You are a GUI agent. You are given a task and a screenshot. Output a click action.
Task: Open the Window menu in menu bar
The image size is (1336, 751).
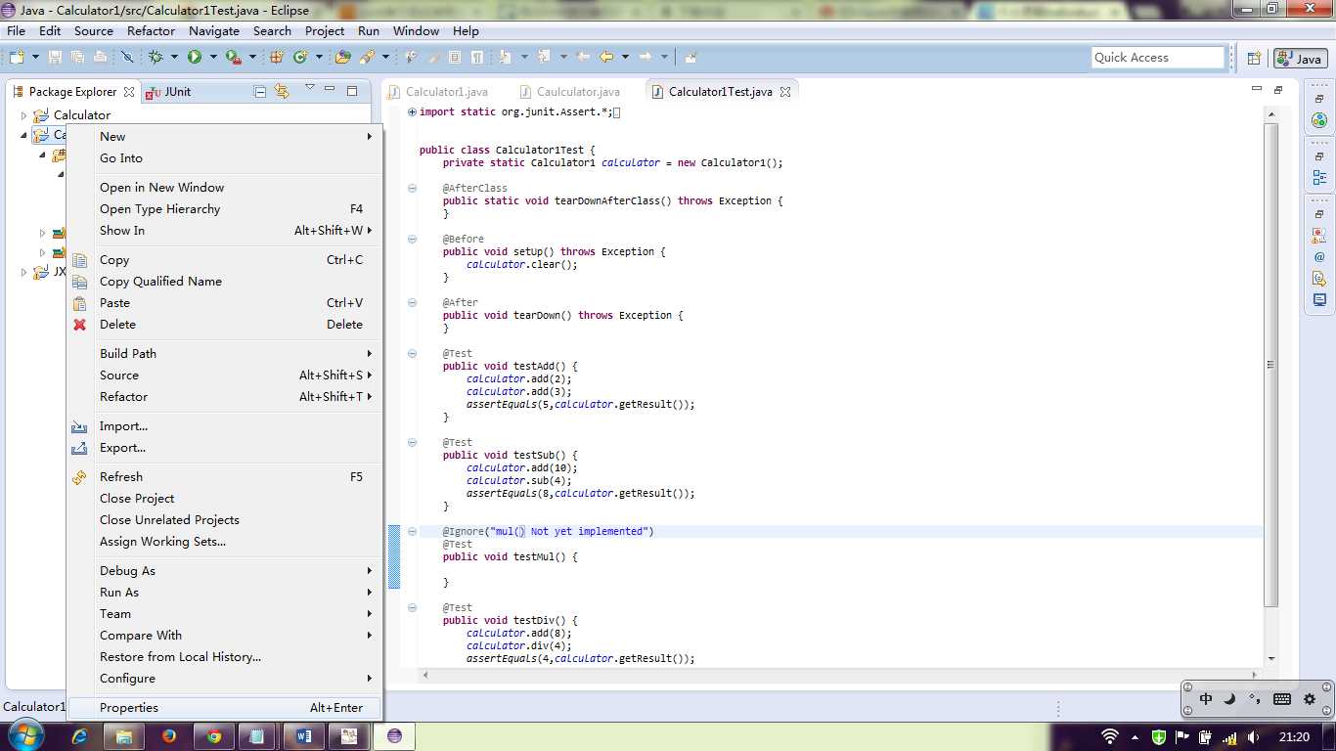coord(416,30)
